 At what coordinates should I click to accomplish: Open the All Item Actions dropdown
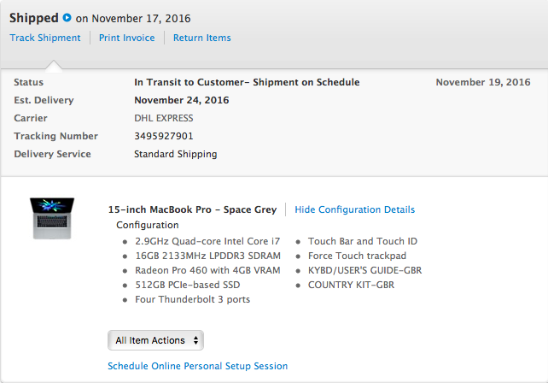point(155,340)
